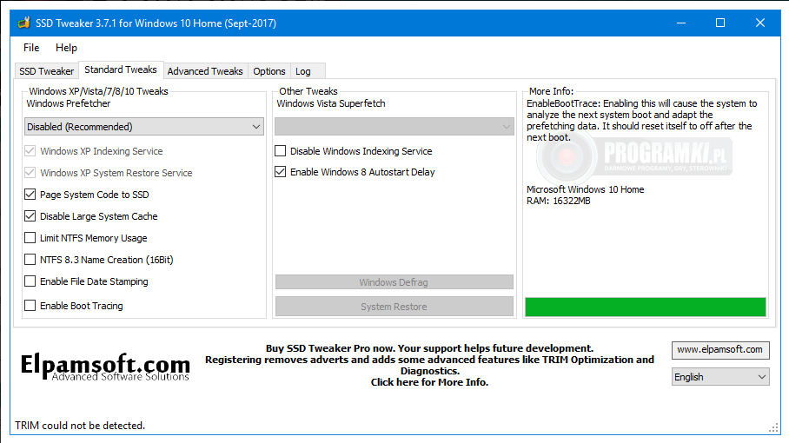Viewport: 789px width, 443px height.
Task: Open the Options tab
Action: tap(269, 71)
